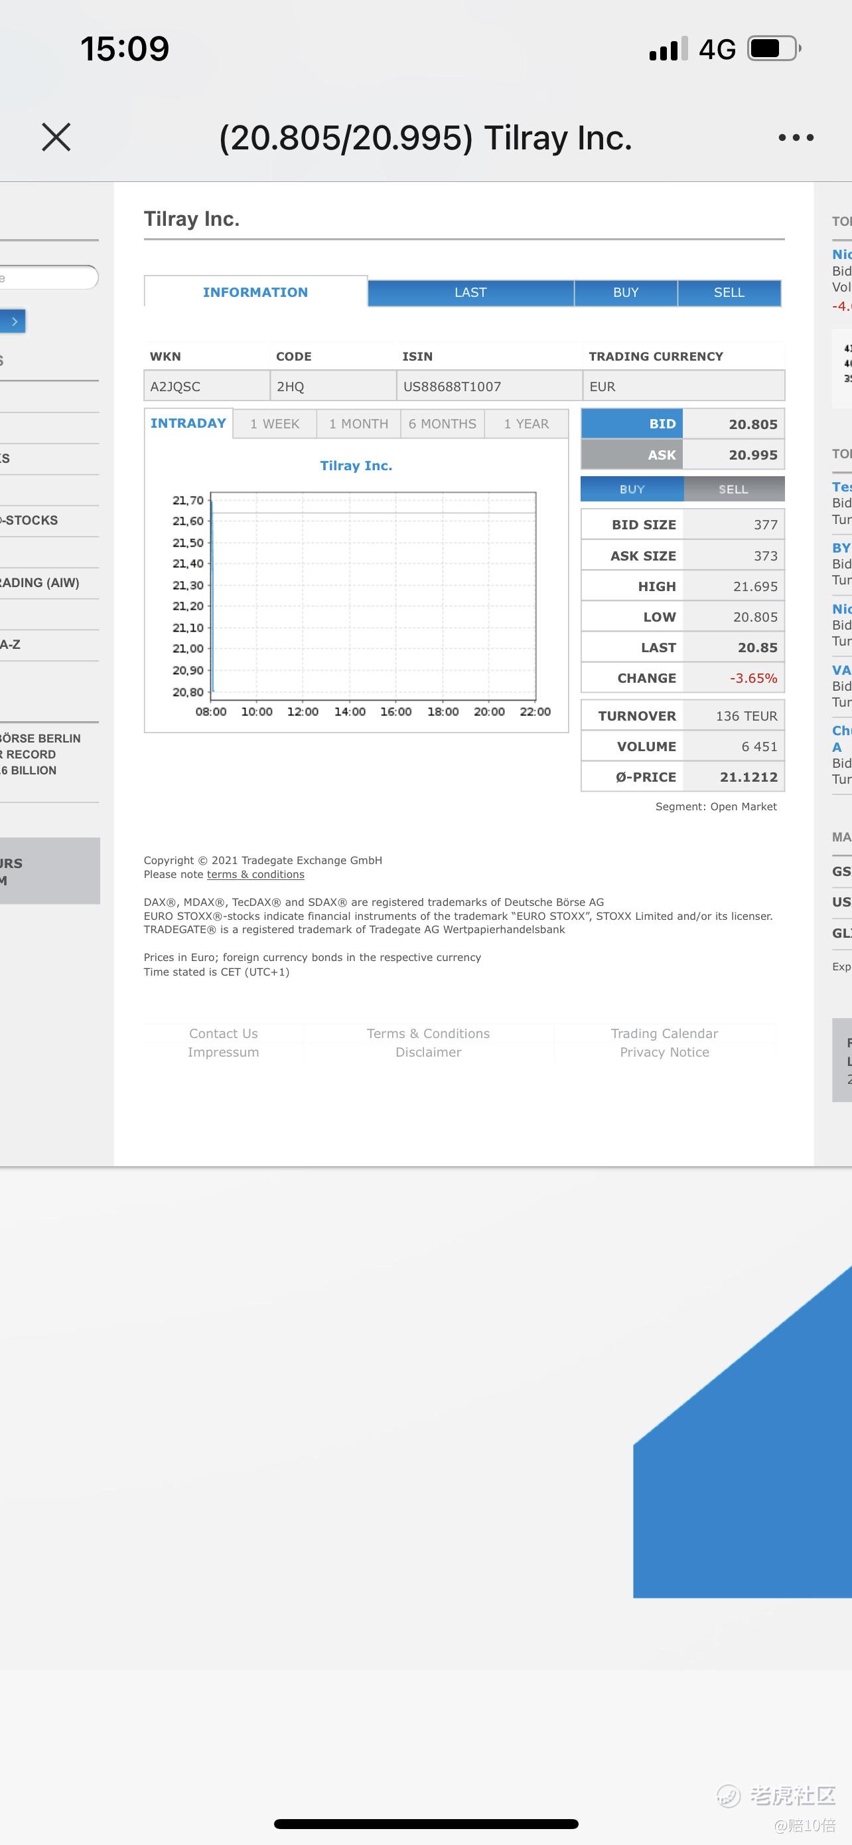Click the BID SIZE value 377
852x1845 pixels.
pos(766,525)
